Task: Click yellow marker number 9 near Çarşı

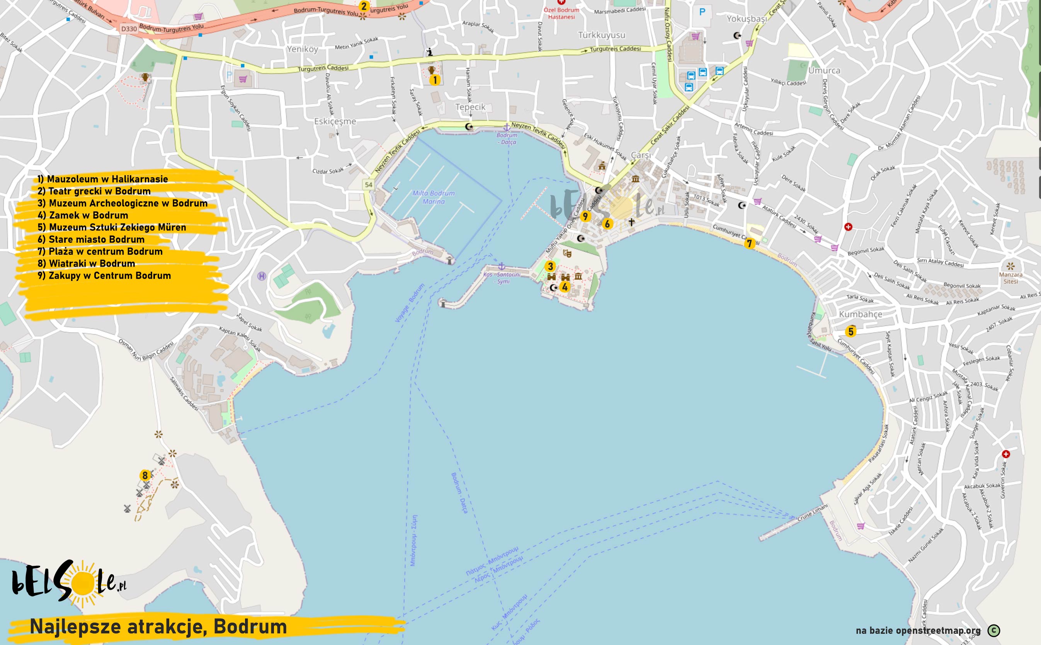Action: tap(585, 216)
